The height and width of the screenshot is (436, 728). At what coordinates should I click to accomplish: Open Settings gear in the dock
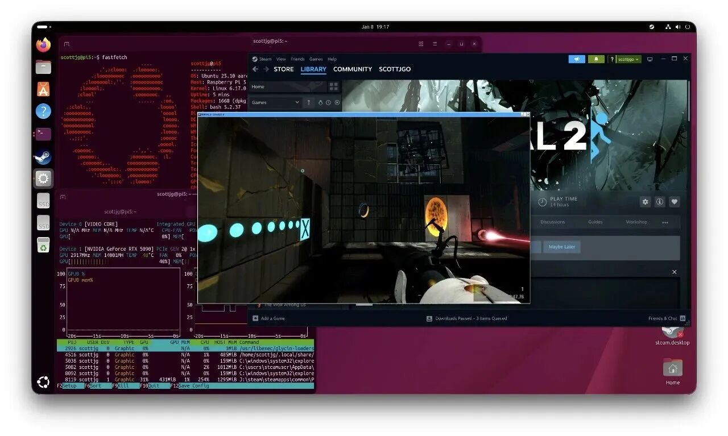click(43, 178)
